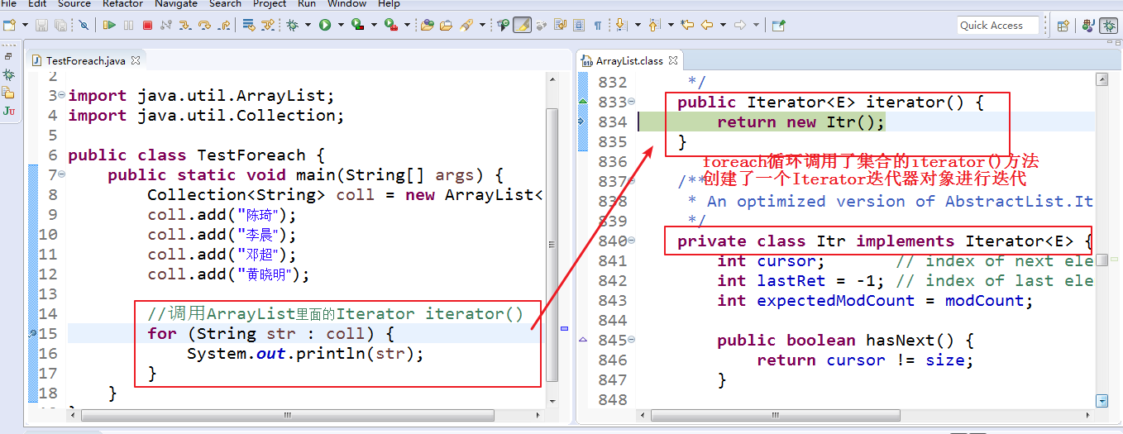Switch to the ArrayList.class editor tab
Viewport: 1123px width, 434px height.
(629, 60)
